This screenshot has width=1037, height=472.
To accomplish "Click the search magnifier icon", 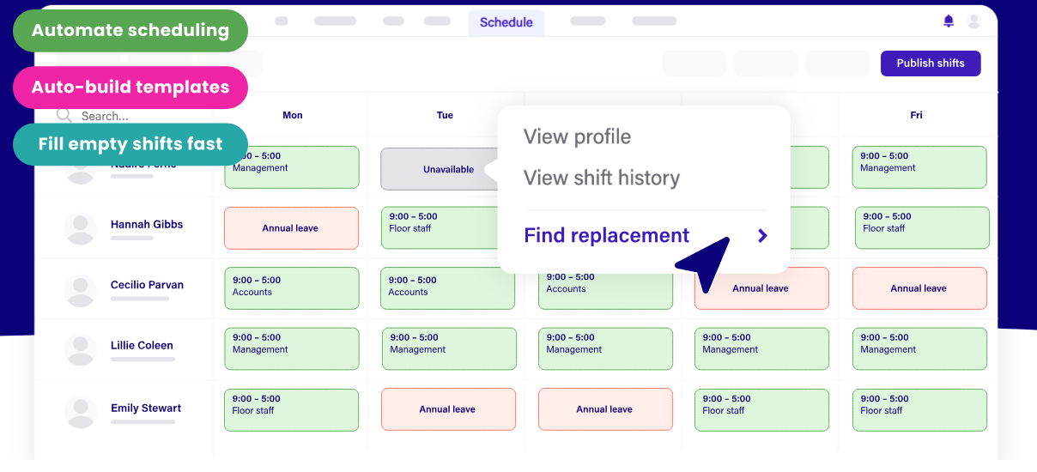I will coord(64,116).
